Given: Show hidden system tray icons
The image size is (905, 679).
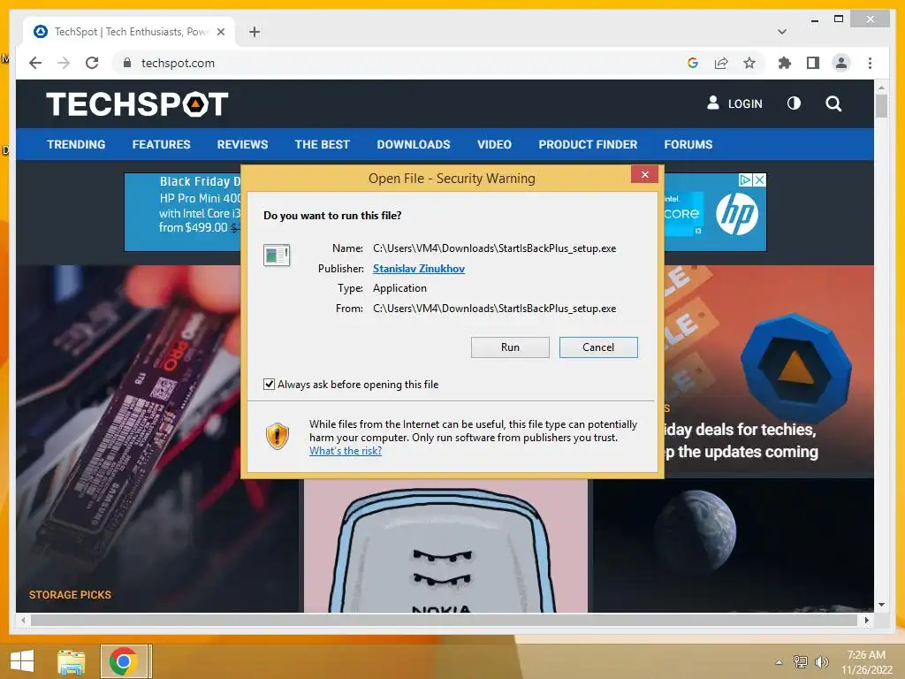Looking at the screenshot, I should (x=780, y=662).
